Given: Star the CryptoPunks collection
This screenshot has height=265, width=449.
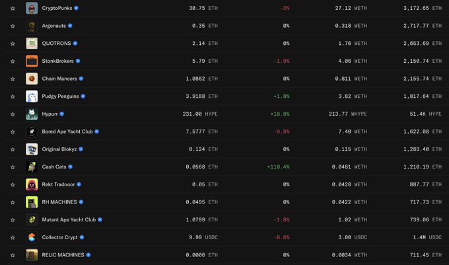Looking at the screenshot, I should coord(13,9).
